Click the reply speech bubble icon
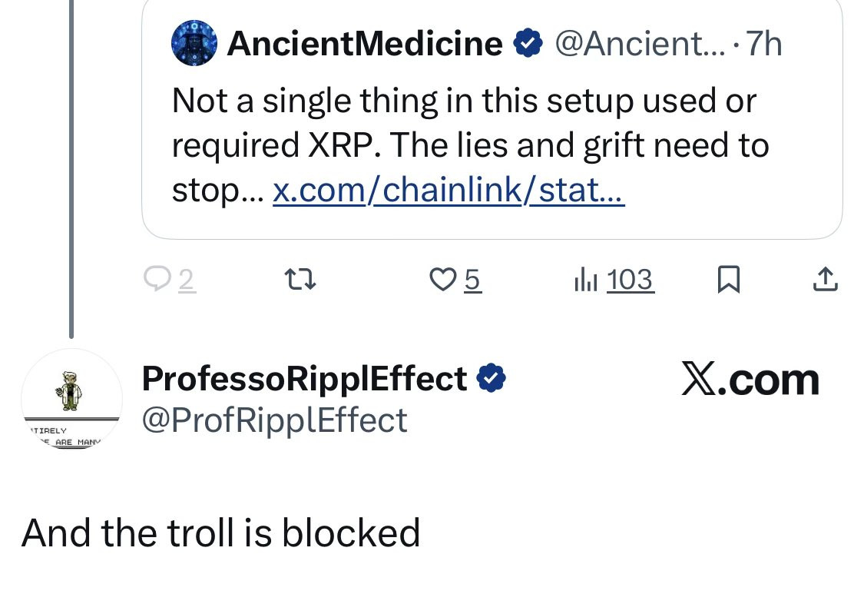This screenshot has width=864, height=614. (x=157, y=280)
